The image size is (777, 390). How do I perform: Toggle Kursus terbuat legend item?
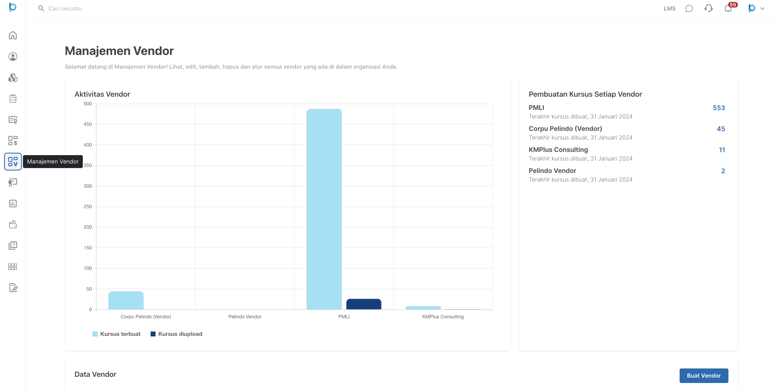coord(117,334)
